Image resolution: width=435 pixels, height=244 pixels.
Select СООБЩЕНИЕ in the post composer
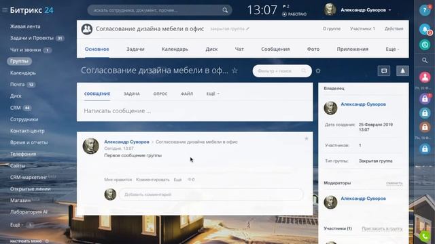97,94
